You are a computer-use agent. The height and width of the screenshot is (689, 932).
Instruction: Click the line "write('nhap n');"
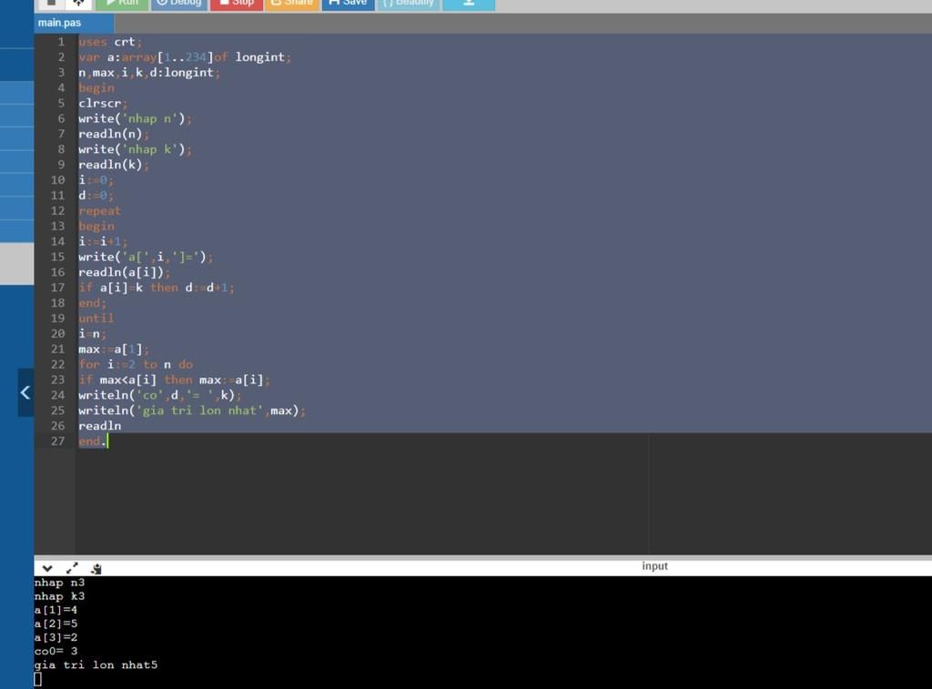pos(135,118)
